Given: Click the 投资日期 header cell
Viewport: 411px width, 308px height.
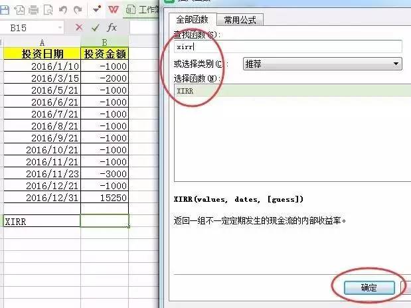Looking at the screenshot, I should click(42, 54).
